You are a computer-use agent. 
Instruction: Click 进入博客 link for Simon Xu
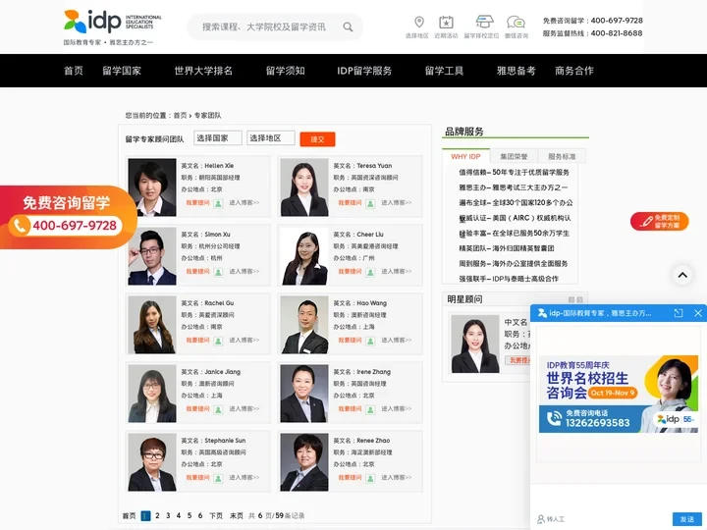[244, 271]
